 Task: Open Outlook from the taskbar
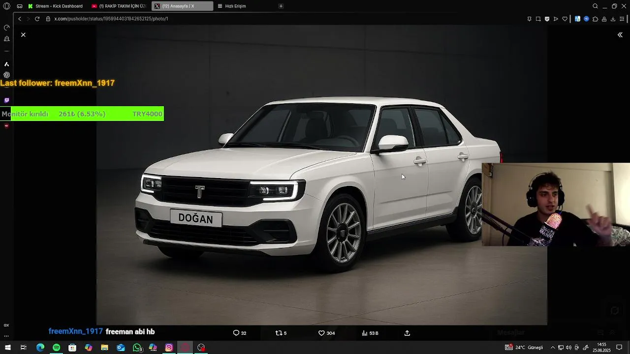pyautogui.click(x=121, y=348)
